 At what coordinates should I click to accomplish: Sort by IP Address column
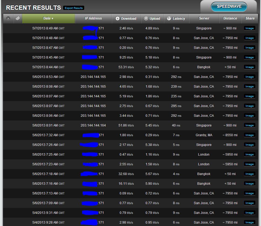click(93, 18)
